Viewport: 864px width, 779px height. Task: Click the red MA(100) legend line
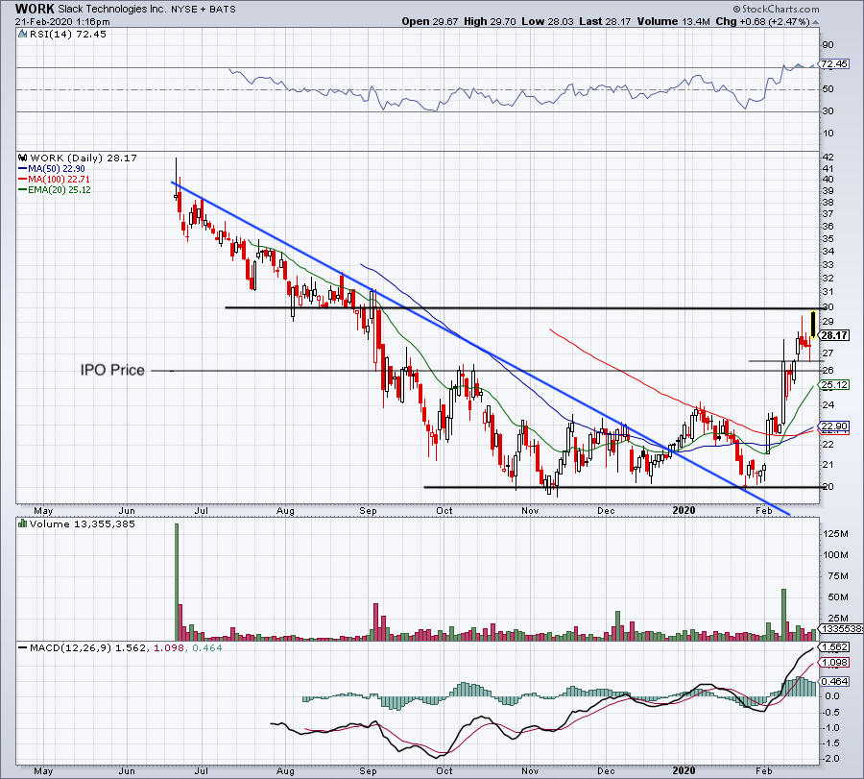pyautogui.click(x=23, y=180)
